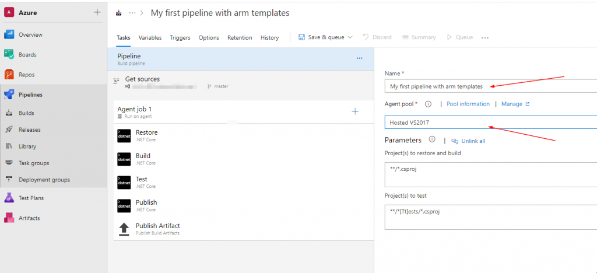The width and height of the screenshot is (597, 273).
Task: Open the Pool information link
Action: point(468,104)
